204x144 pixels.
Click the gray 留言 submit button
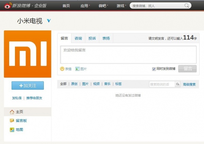[x=187, y=69]
